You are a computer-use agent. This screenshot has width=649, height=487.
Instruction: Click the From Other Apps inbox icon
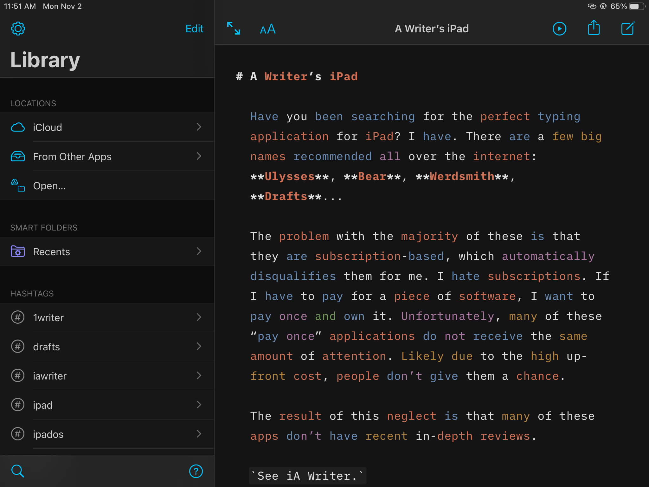click(x=18, y=156)
